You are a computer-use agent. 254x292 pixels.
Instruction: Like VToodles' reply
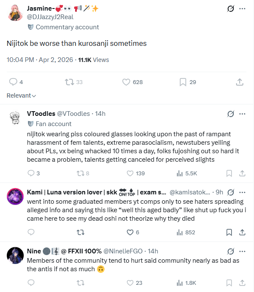(x=131, y=173)
